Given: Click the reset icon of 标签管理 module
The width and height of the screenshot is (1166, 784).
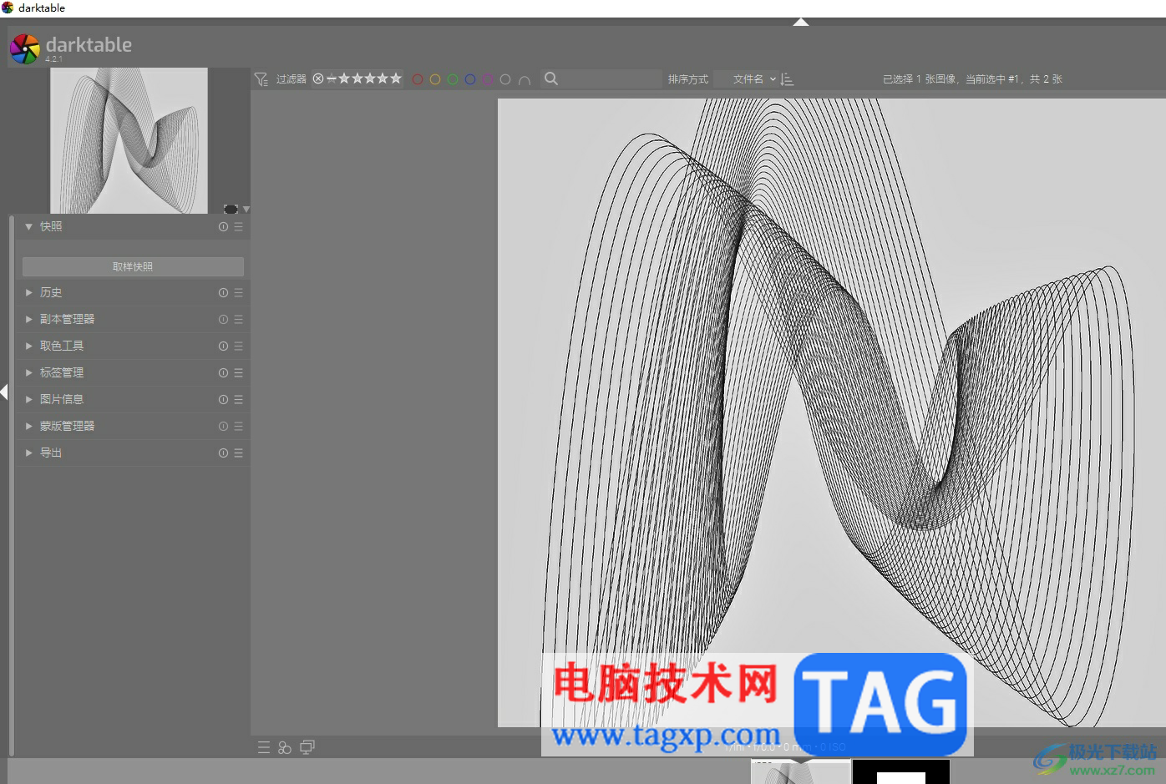Looking at the screenshot, I should [223, 372].
